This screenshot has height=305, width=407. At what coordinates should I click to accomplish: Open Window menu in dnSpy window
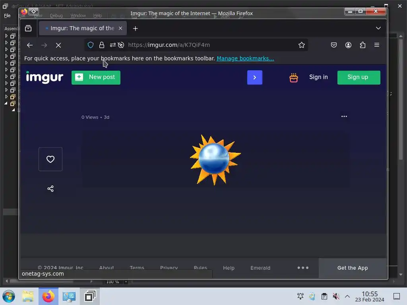tap(78, 15)
